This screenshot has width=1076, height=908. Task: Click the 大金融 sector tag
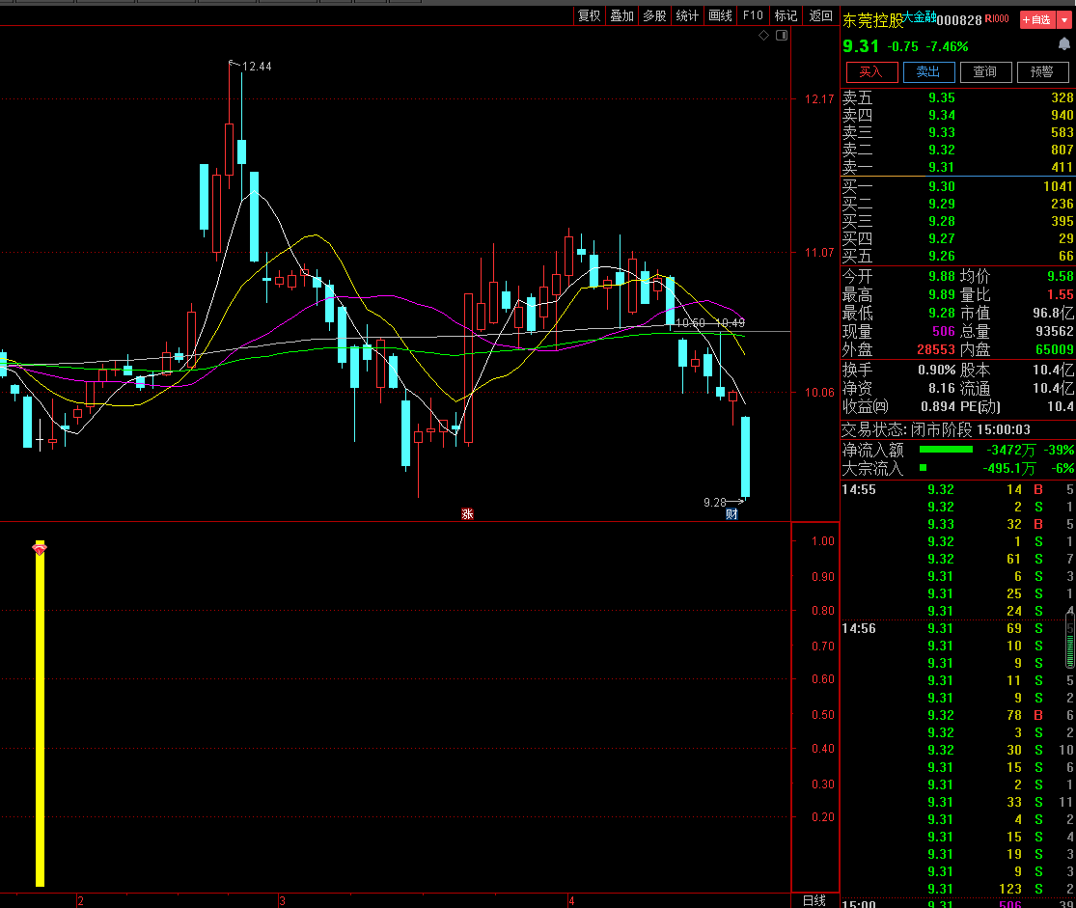pyautogui.click(x=918, y=16)
